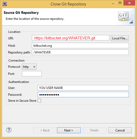Click the disabled < Back button
The width and height of the screenshot is (137, 139).
[x=45, y=130]
